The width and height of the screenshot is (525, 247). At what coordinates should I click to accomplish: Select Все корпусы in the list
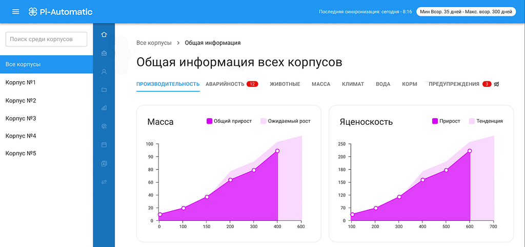(47, 64)
